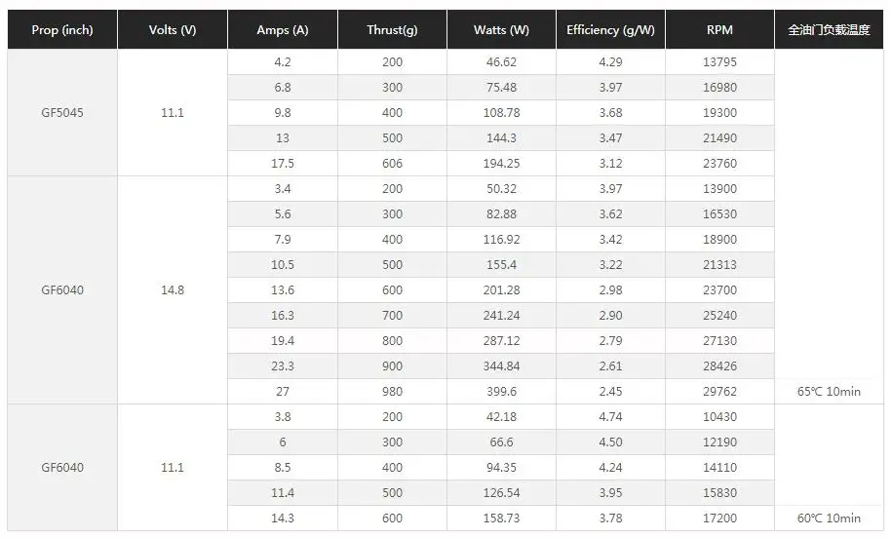Click the 29762 RPM value
The width and height of the screenshot is (892, 538).
719,391
